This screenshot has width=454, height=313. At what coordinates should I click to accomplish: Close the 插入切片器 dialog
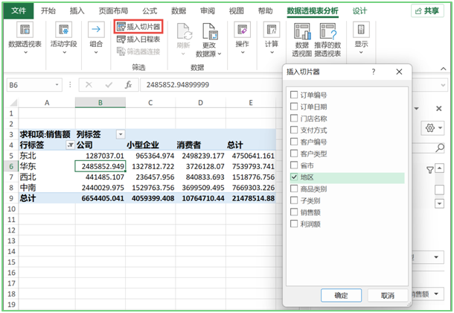(x=399, y=72)
